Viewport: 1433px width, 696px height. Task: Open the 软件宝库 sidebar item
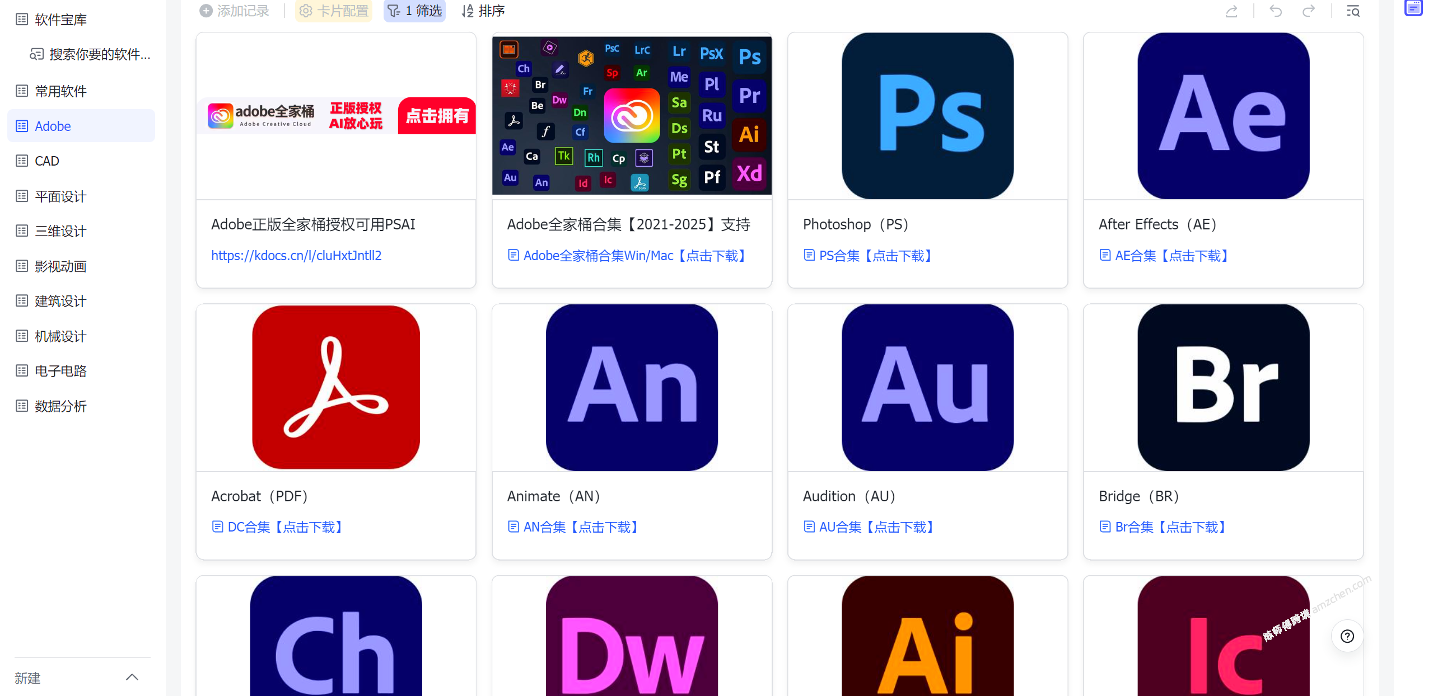81,20
